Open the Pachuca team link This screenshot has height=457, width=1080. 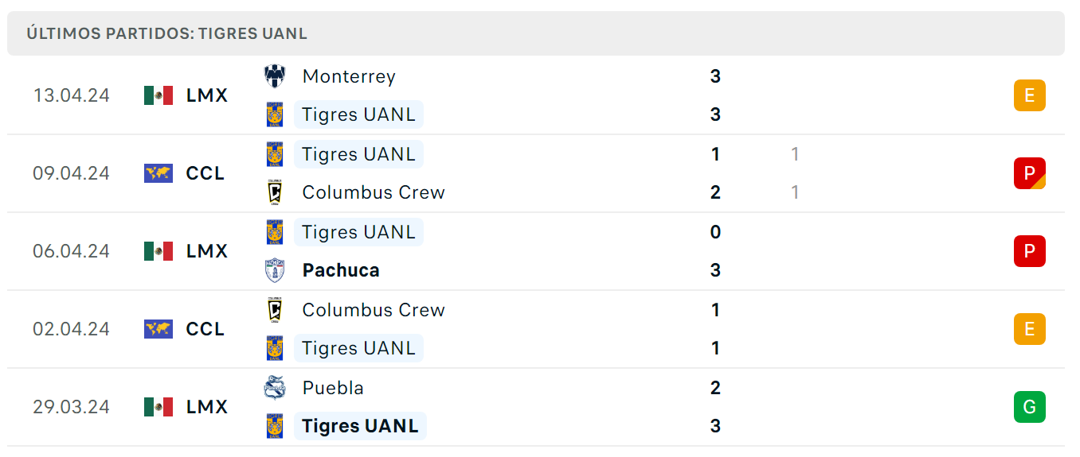tap(341, 270)
